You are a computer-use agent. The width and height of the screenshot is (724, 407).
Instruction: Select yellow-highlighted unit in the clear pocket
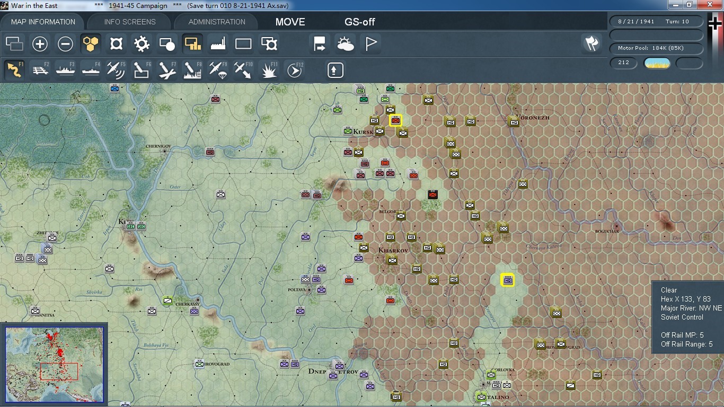508,280
